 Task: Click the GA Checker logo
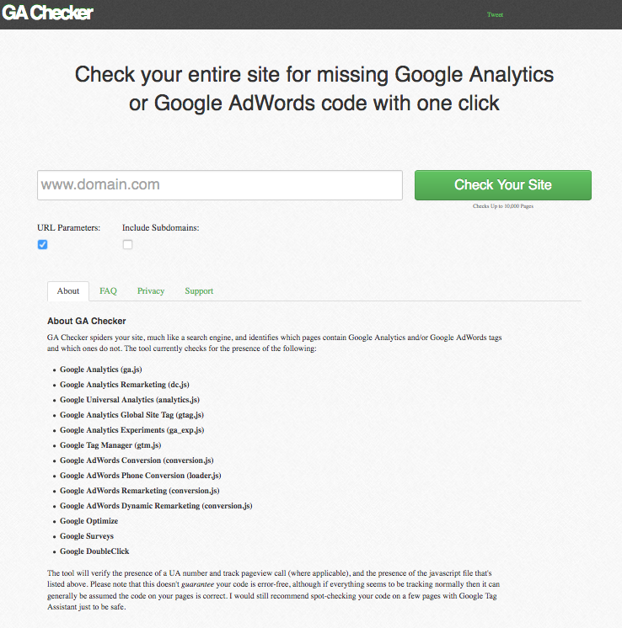tap(47, 13)
